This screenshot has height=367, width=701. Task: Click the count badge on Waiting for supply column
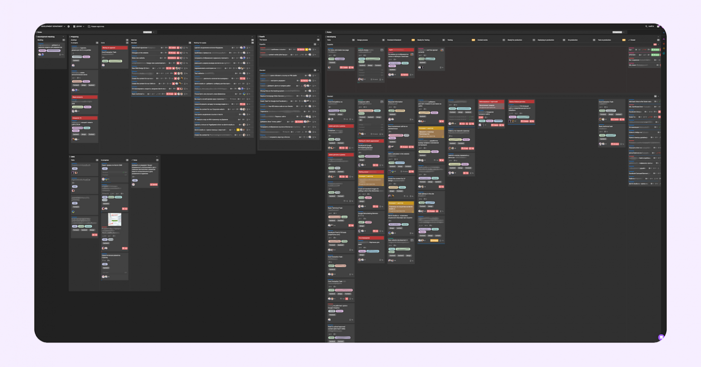tap(252, 43)
